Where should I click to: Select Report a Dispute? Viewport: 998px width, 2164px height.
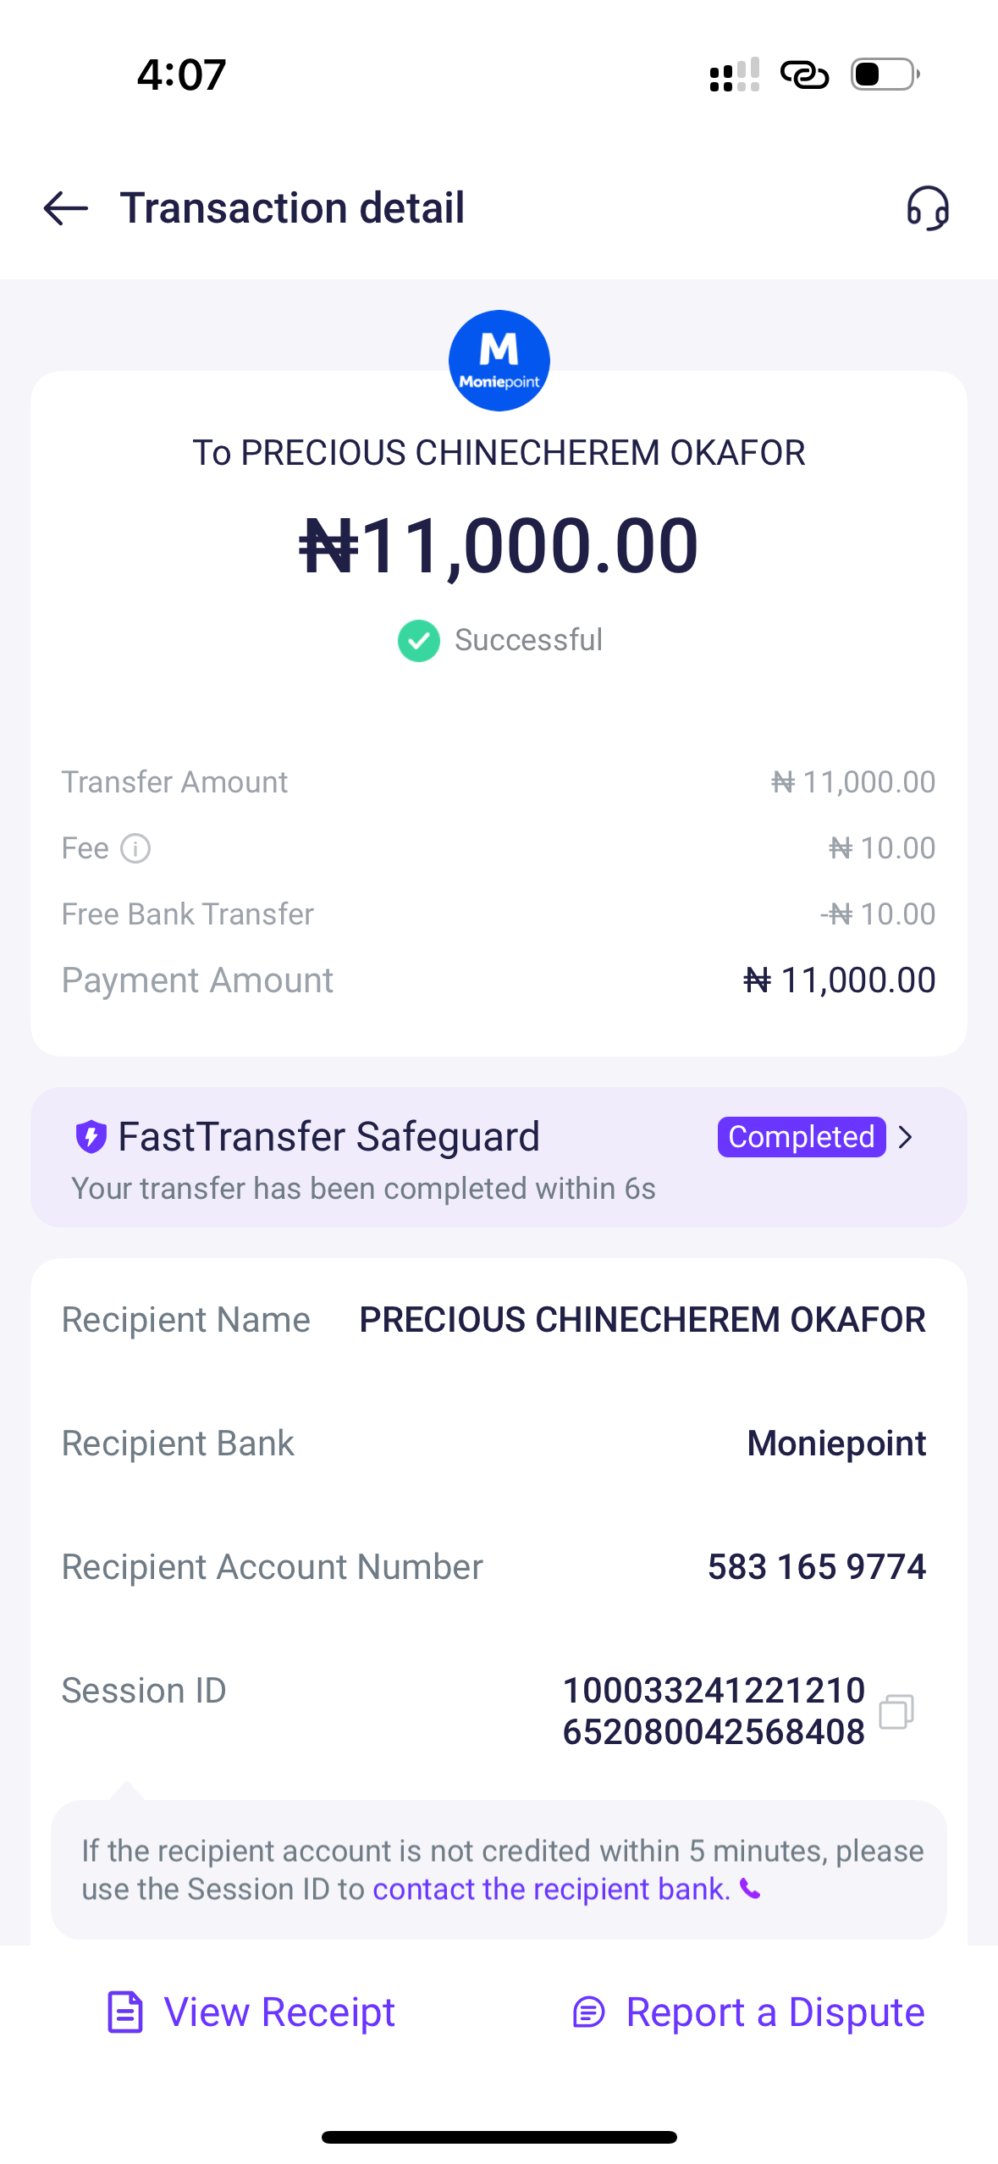click(775, 2012)
